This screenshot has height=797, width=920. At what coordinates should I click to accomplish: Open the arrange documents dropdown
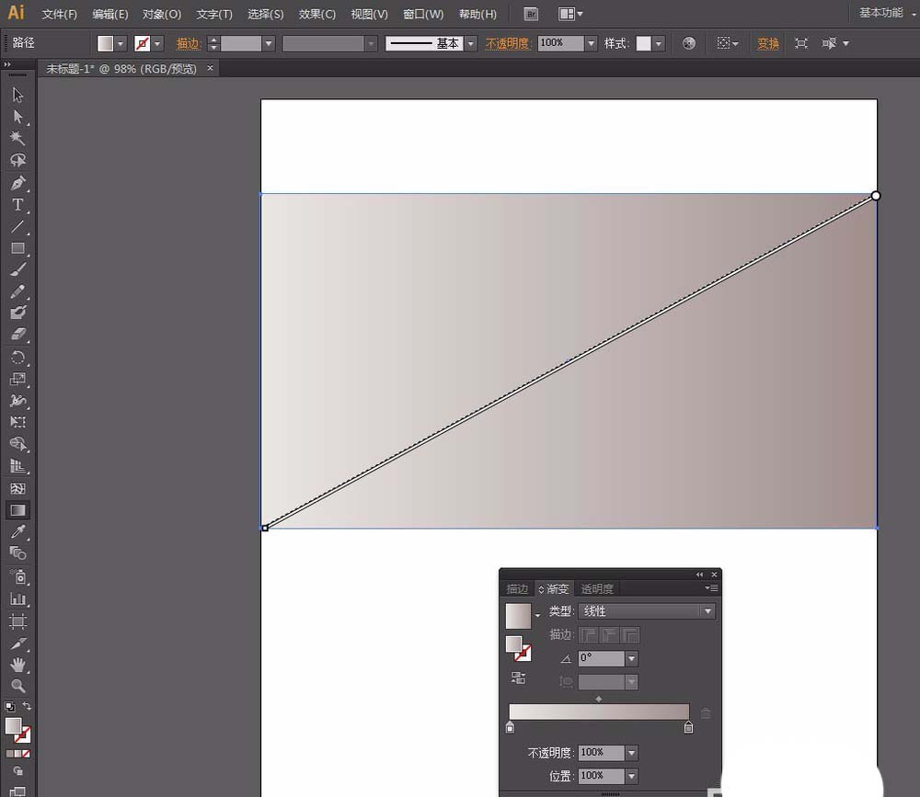[x=570, y=14]
